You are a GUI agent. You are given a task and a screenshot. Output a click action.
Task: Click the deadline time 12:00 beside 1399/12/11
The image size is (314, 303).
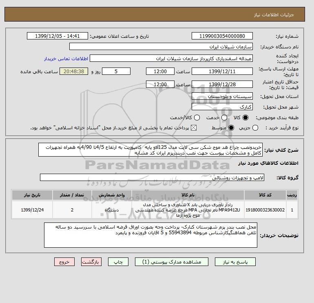click(x=160, y=71)
